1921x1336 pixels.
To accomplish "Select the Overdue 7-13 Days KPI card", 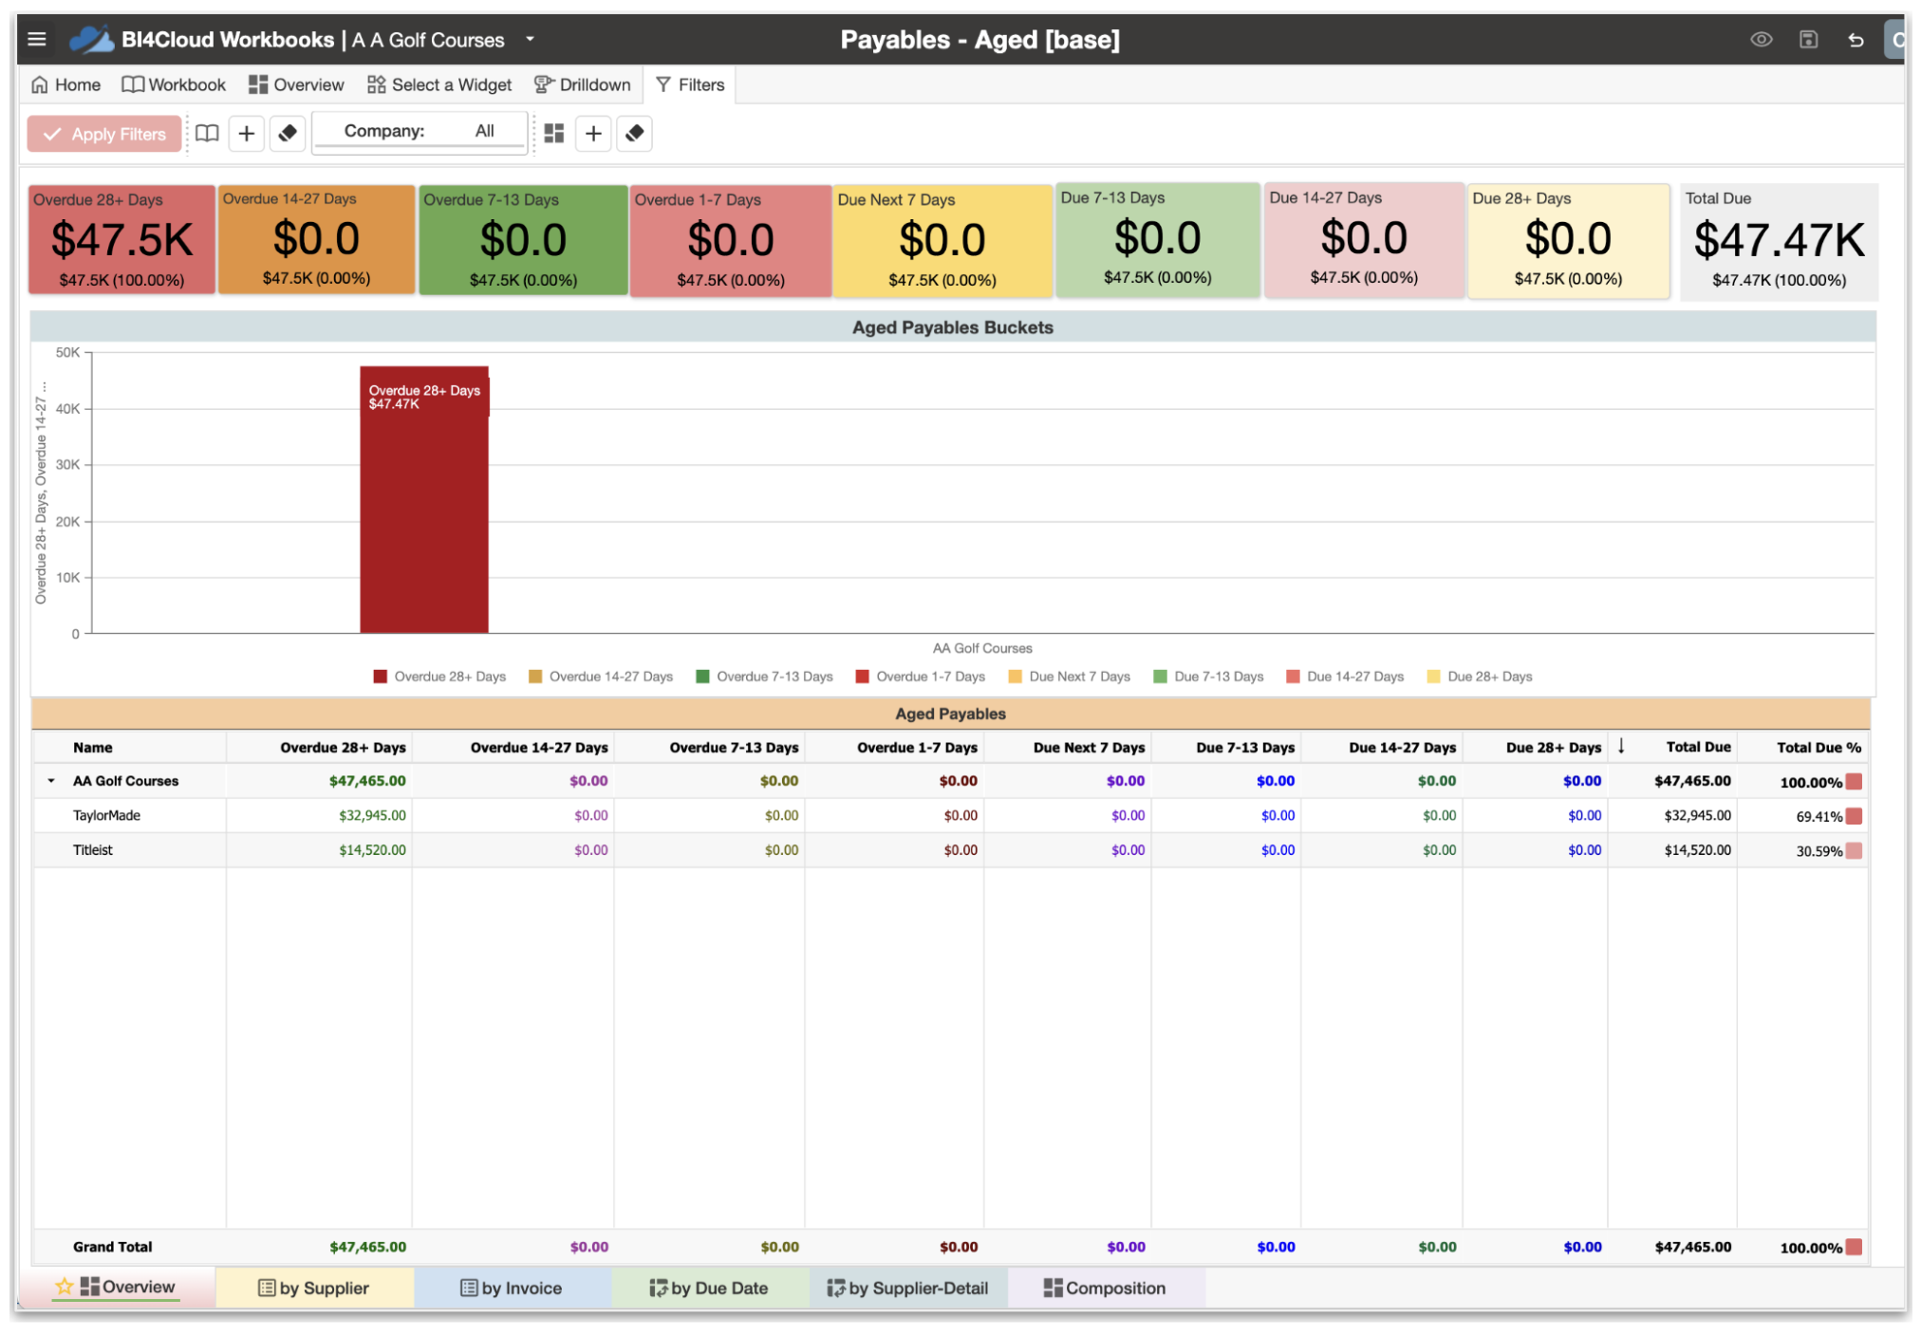I will pos(523,240).
